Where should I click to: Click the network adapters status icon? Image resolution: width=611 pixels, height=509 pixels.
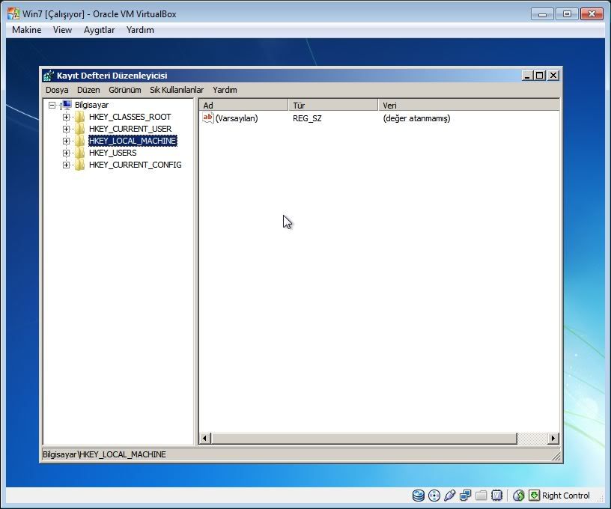465,496
